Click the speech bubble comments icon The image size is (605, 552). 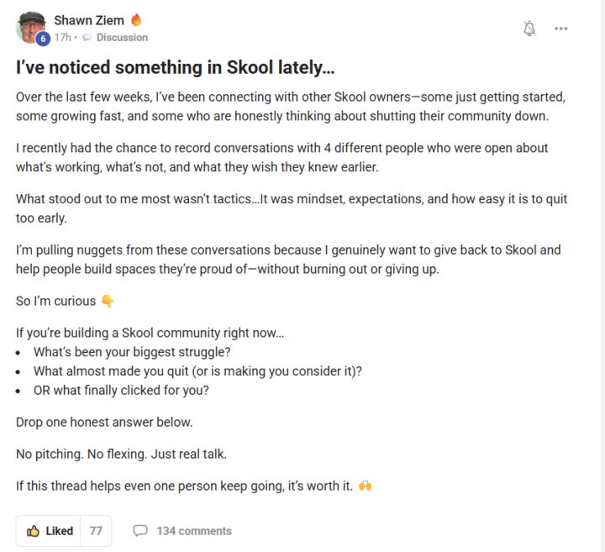[x=140, y=531]
